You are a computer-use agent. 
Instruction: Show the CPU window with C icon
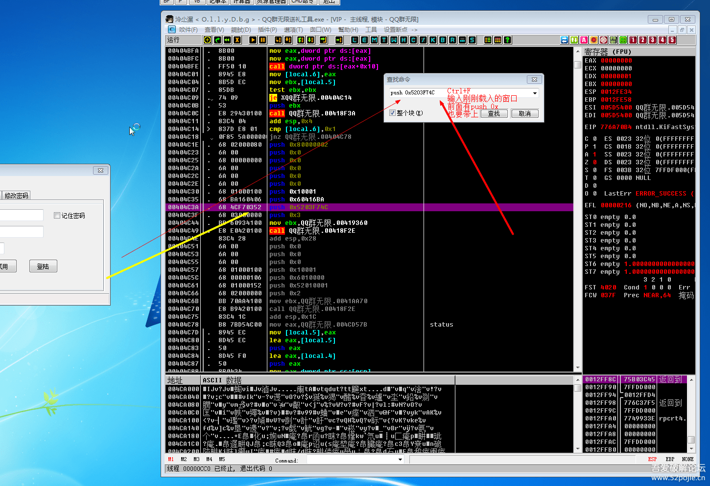(413, 40)
